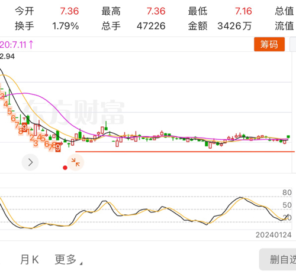The width and height of the screenshot is (296, 278).
Task: Click the KDJ indicator sub-chart
Action: point(146,209)
